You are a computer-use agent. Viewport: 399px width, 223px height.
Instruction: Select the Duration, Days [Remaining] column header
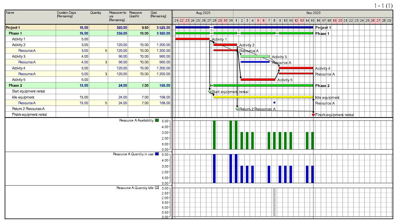[x=72, y=17]
